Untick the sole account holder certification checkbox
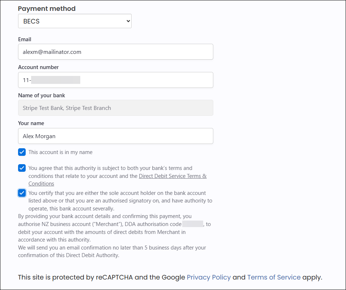 pyautogui.click(x=22, y=193)
